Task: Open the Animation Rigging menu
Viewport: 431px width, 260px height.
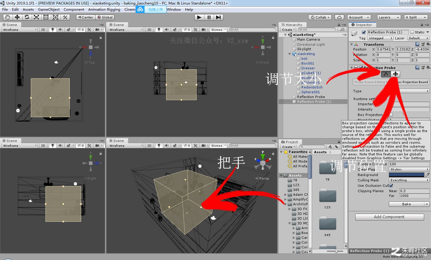Action: 104,9
